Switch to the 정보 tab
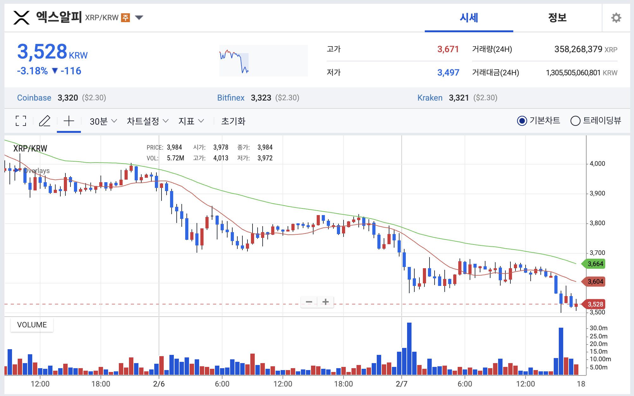Screen dimensions: 634x396 pos(557,18)
